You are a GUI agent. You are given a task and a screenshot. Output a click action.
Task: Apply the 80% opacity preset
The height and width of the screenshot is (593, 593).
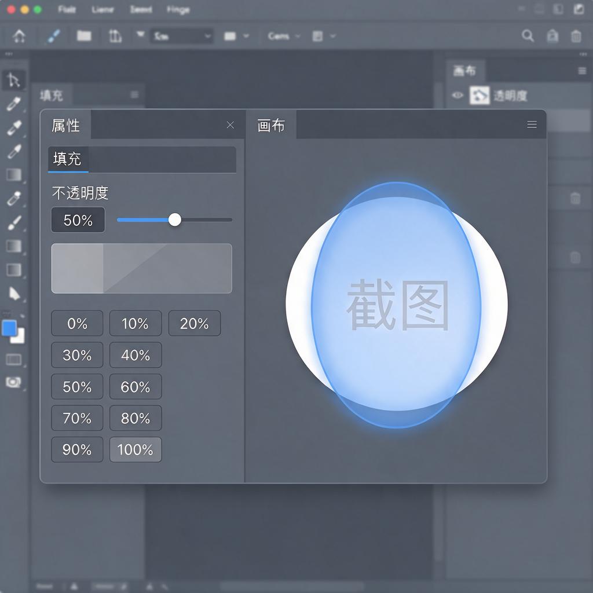point(136,418)
